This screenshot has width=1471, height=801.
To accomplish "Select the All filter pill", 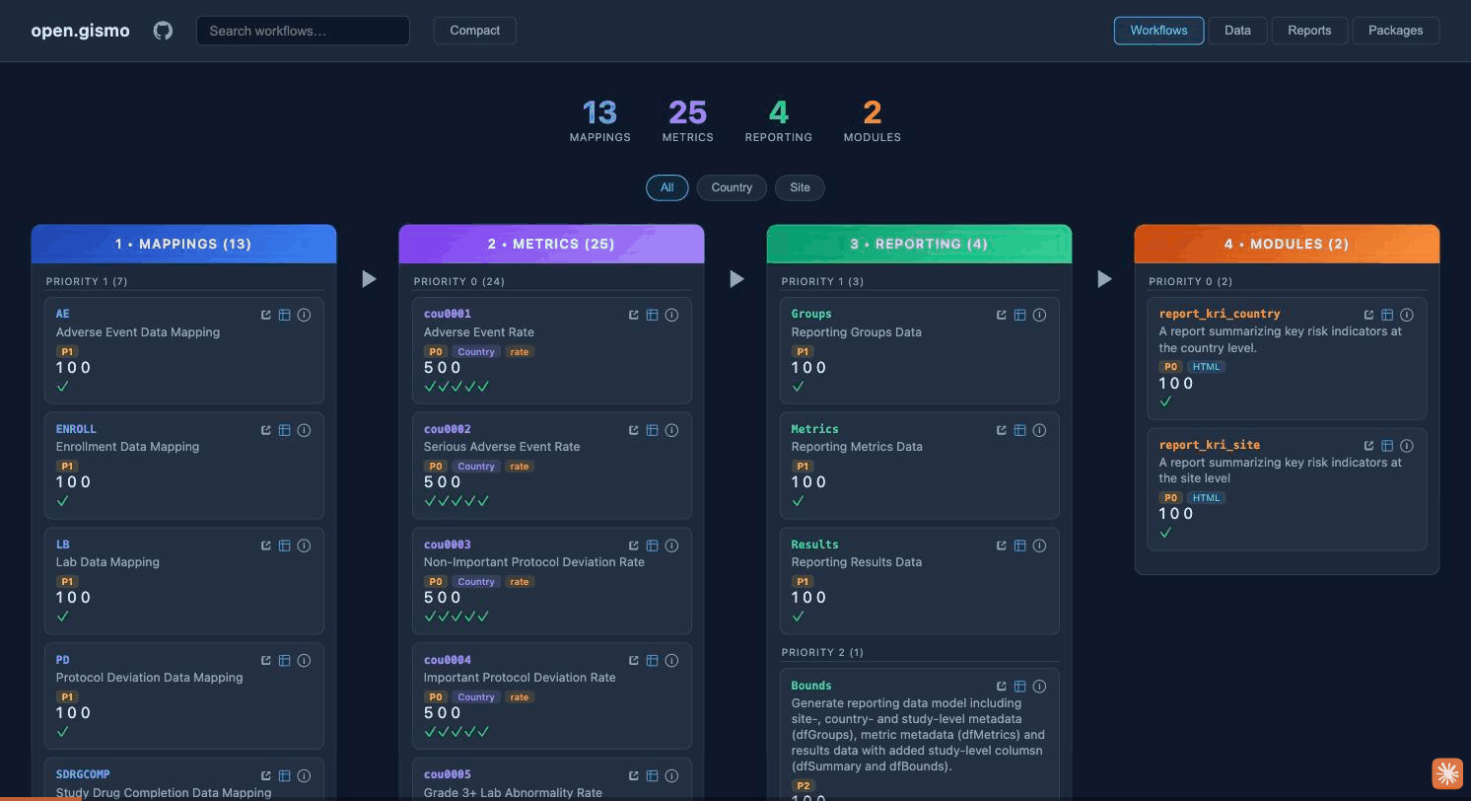I will click(667, 187).
